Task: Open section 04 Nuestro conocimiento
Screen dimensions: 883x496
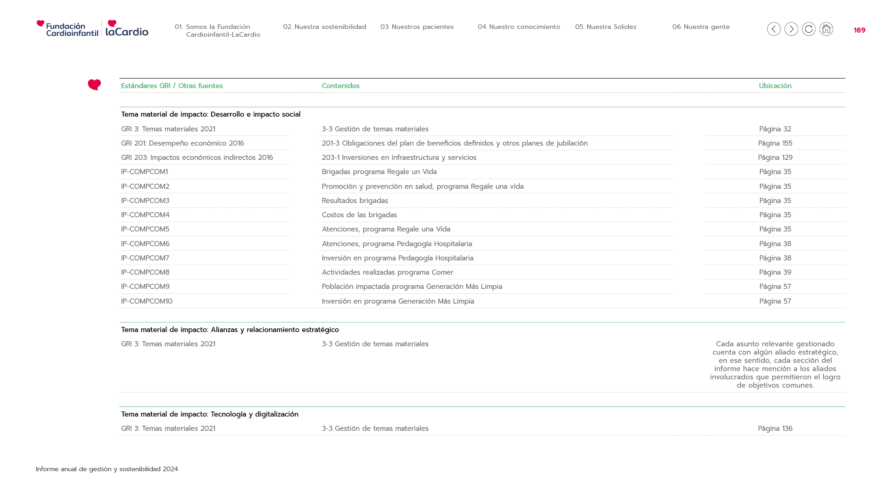Action: [x=519, y=27]
